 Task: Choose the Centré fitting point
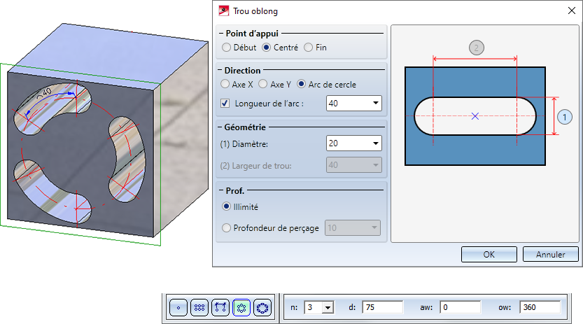(266, 48)
